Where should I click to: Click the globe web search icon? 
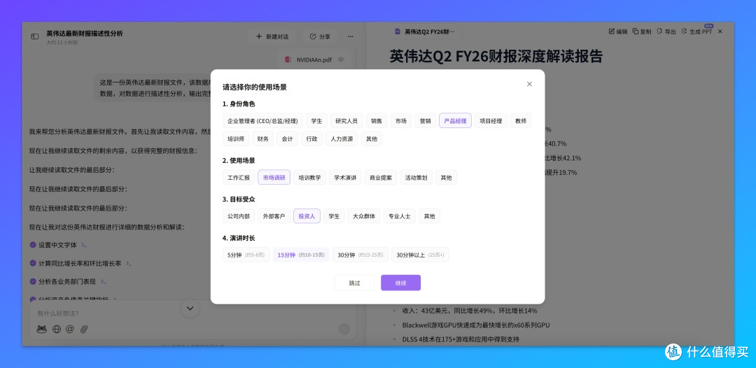point(57,330)
